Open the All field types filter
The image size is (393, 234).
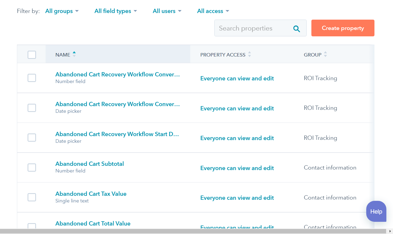pyautogui.click(x=116, y=11)
